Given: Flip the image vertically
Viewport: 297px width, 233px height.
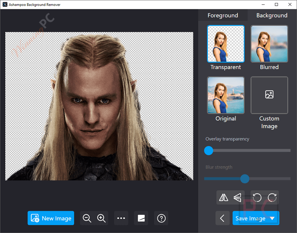Looking at the screenshot, I should [237, 198].
